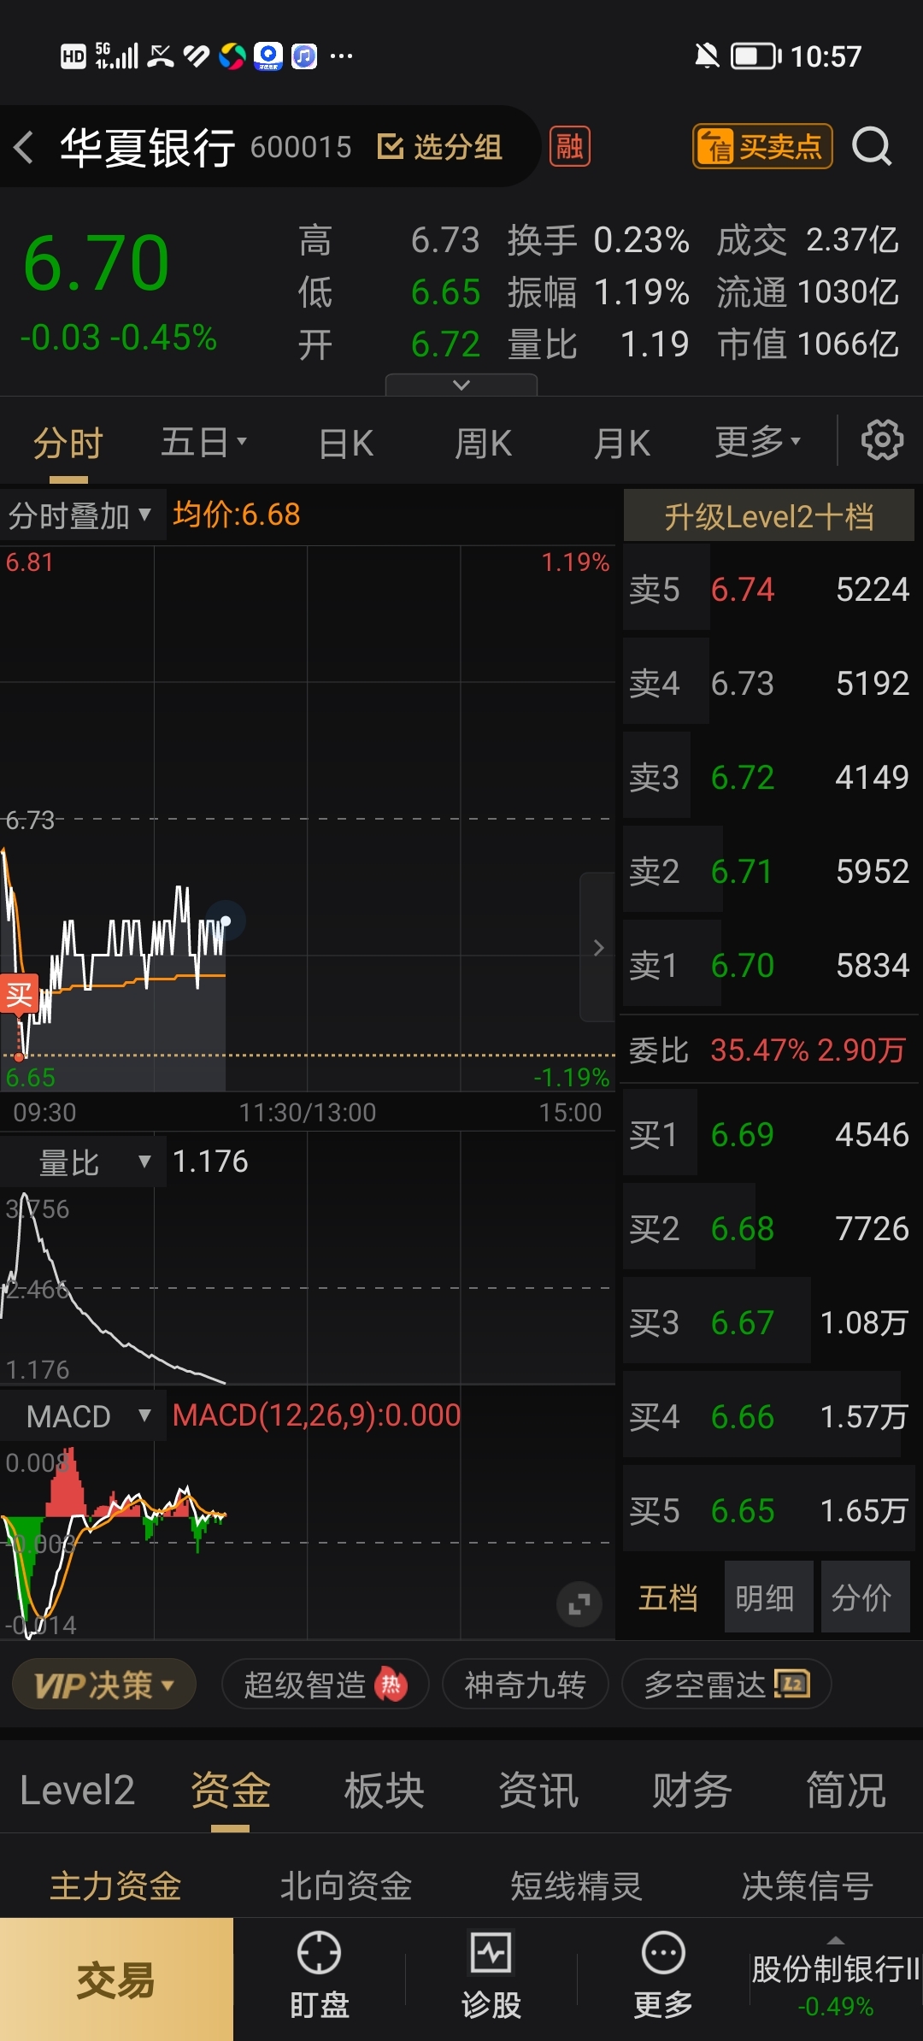Tap the battery status icon

point(756,56)
